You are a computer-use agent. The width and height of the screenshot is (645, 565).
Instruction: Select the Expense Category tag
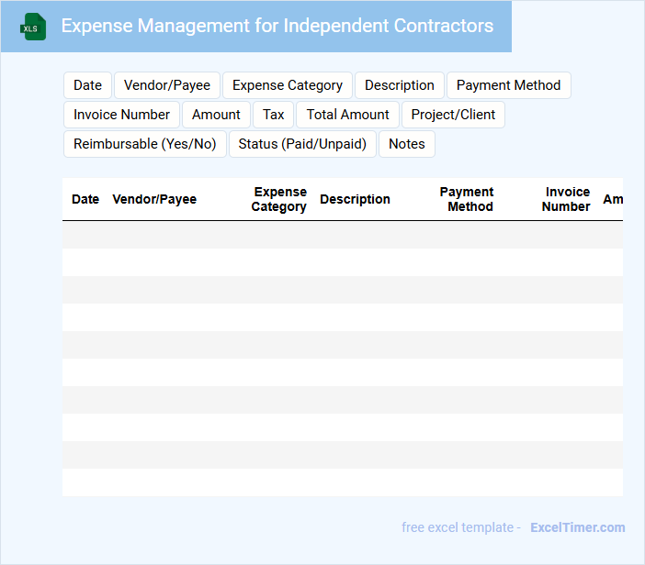(288, 85)
